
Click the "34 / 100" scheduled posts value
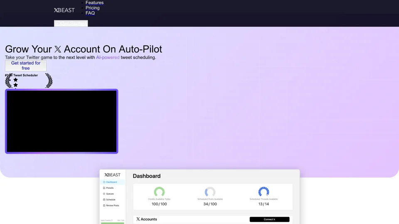[210, 204]
